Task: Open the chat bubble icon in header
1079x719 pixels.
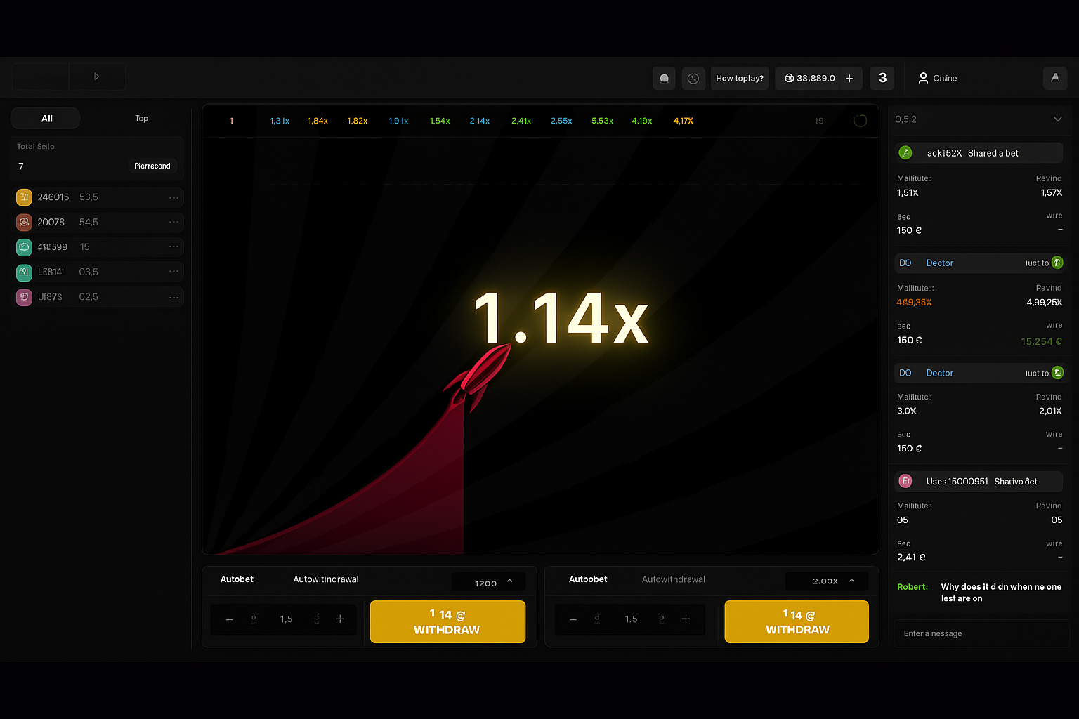Action: [664, 78]
